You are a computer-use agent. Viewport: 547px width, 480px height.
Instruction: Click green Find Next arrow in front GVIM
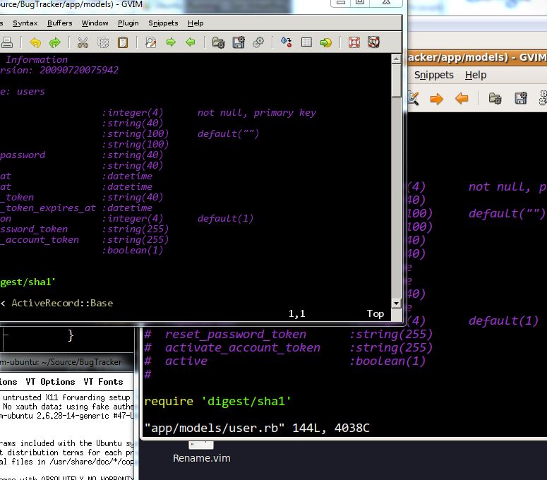[171, 42]
